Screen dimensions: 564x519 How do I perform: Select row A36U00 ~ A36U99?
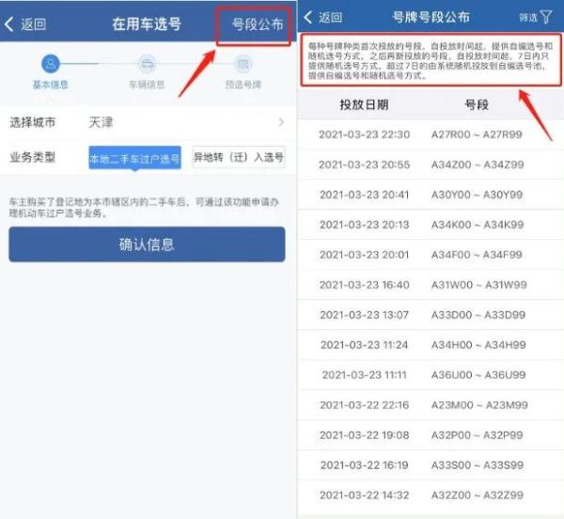coord(431,375)
